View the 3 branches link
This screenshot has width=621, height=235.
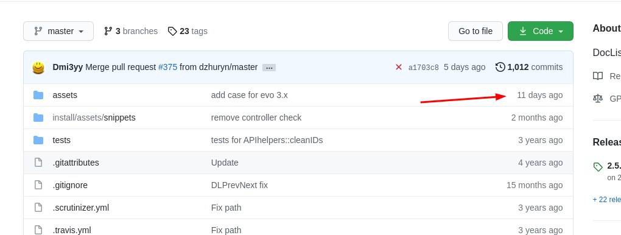[x=131, y=31]
